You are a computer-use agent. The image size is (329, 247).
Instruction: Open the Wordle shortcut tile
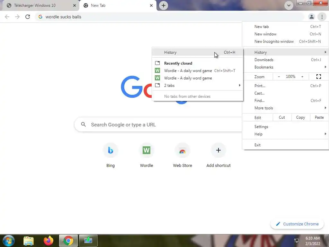pyautogui.click(x=147, y=155)
